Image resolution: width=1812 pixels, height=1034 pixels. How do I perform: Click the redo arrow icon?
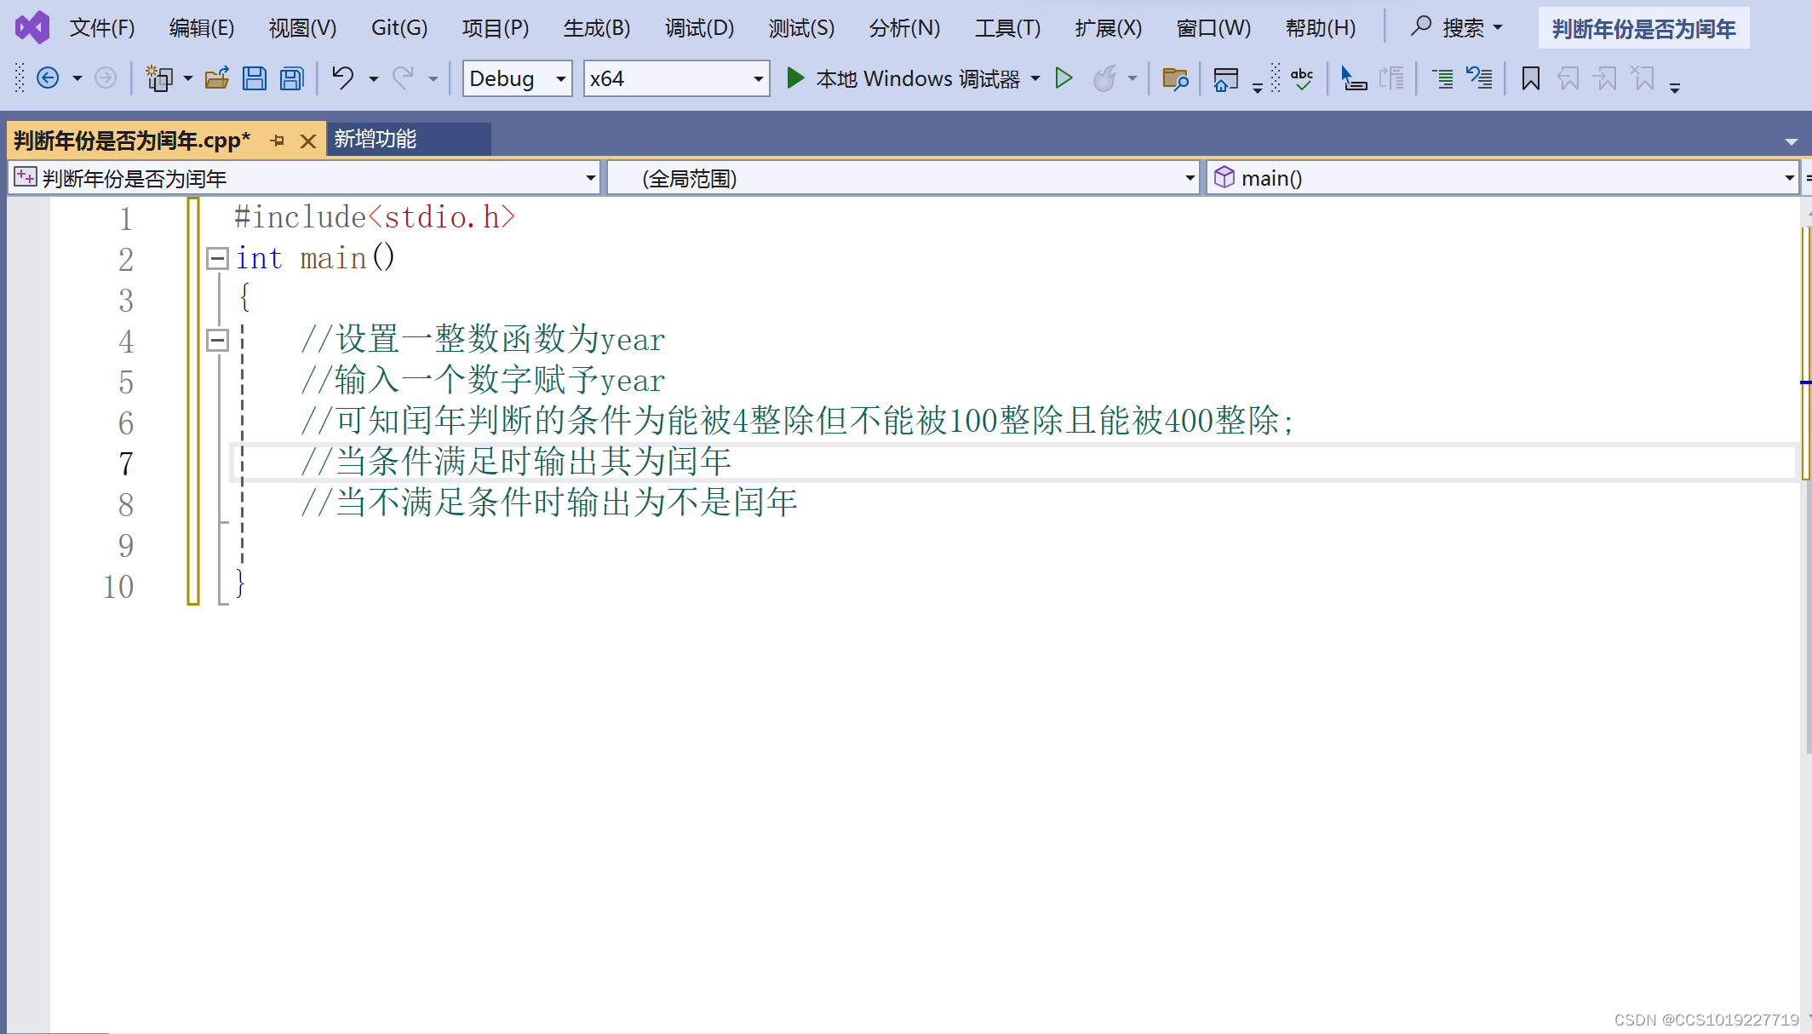tap(403, 78)
